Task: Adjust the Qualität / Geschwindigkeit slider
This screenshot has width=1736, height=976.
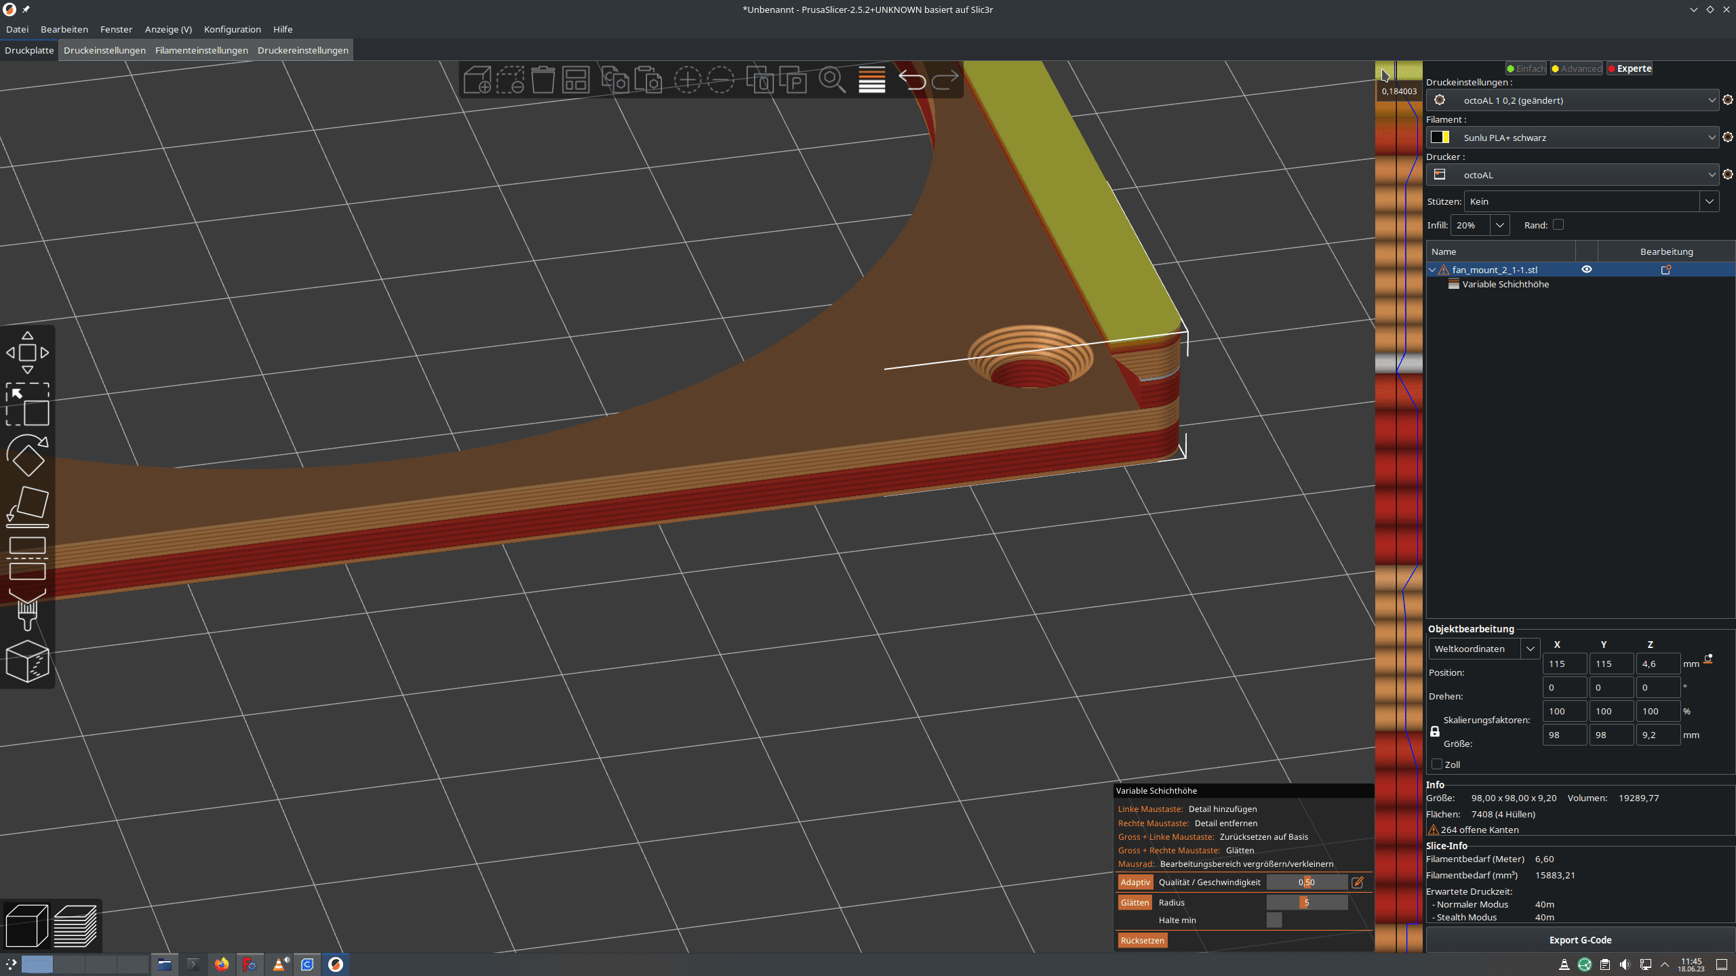Action: click(x=1307, y=882)
